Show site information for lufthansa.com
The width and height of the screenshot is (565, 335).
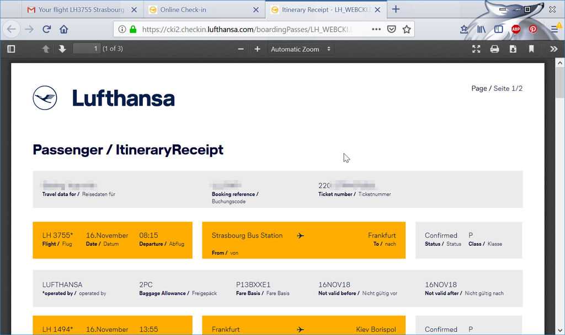click(122, 29)
